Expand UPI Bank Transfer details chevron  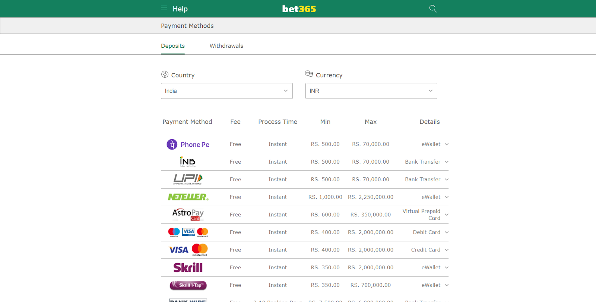tap(447, 179)
